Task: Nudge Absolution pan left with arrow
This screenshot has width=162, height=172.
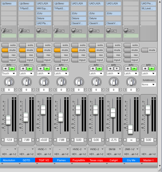Action: pos(3,90)
